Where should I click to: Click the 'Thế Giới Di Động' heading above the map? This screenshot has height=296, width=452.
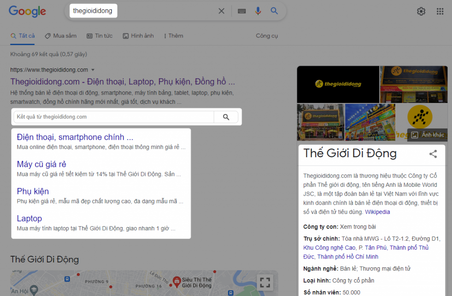[x=45, y=259]
